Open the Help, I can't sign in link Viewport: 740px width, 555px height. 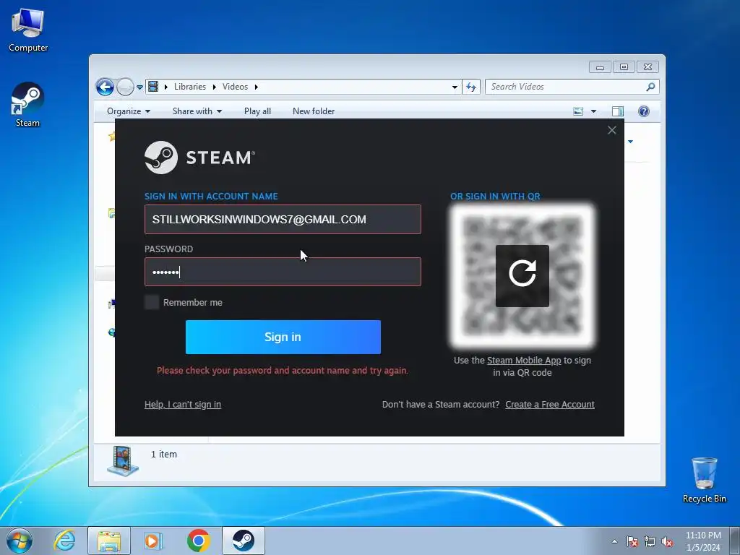click(x=183, y=405)
